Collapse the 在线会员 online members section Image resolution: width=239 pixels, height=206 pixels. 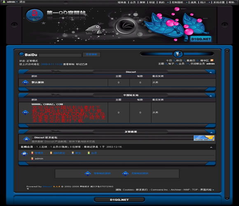[211, 147]
